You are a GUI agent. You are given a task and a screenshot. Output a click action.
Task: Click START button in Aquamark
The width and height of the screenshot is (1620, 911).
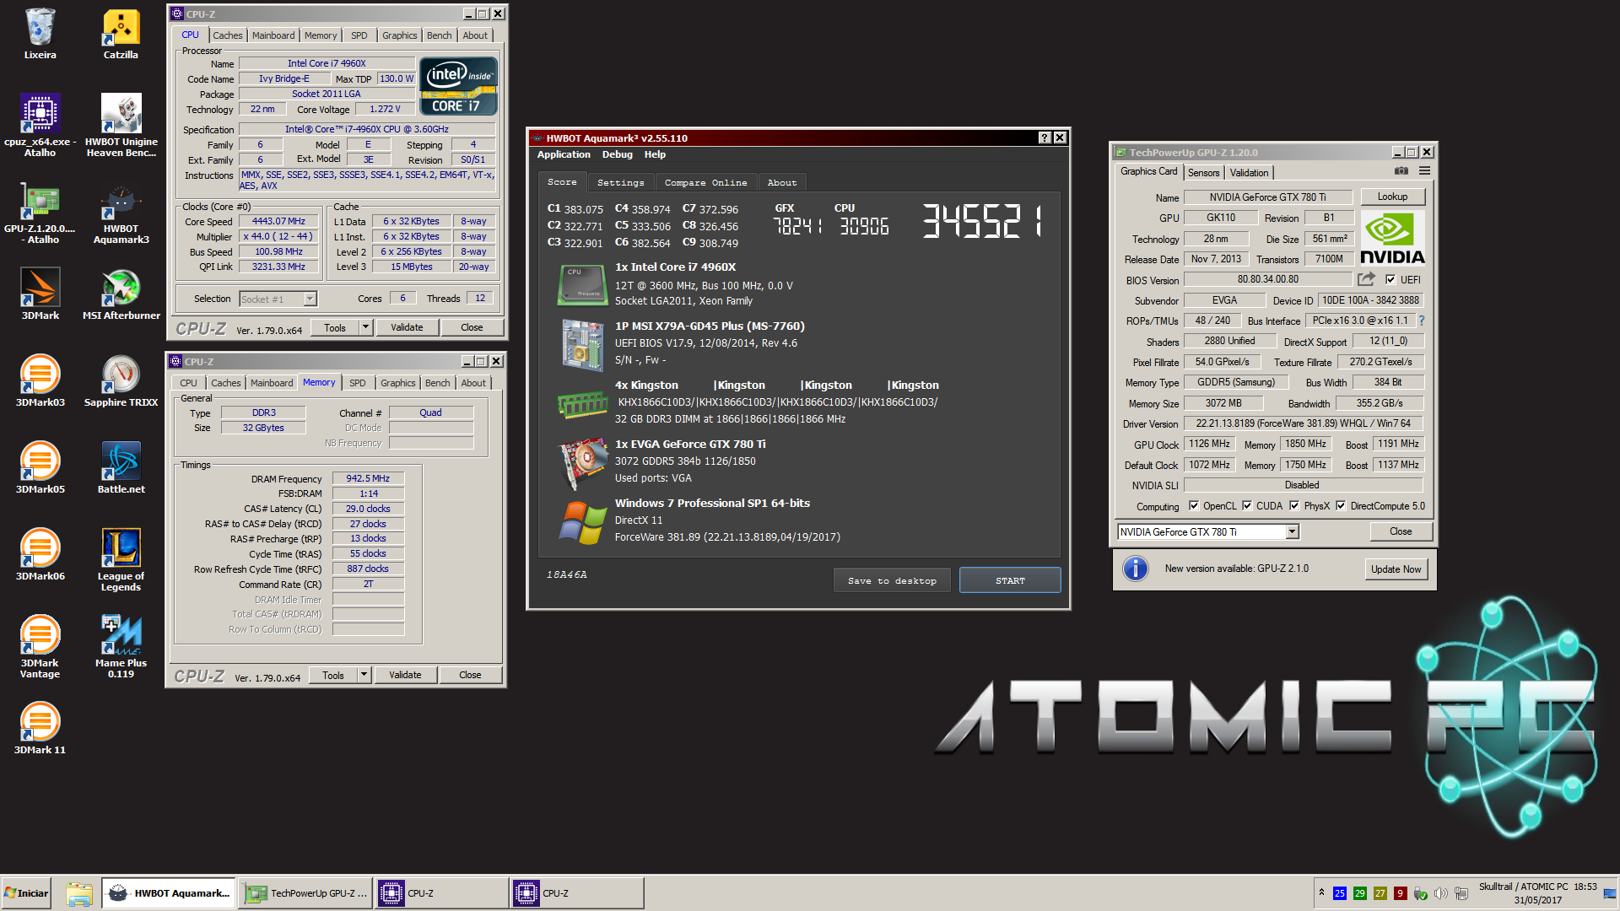point(1010,580)
